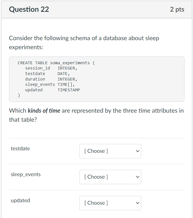Screen dimensions: 193x218
Task: Click the disclosure arrow on the second answer selector
Action: [137, 177]
